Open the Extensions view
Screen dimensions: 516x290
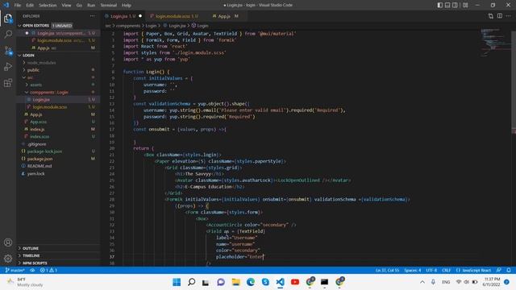click(x=8, y=83)
